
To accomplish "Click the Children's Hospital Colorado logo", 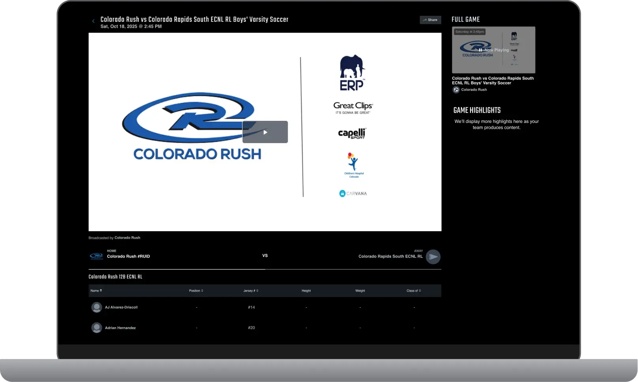I will [x=352, y=165].
